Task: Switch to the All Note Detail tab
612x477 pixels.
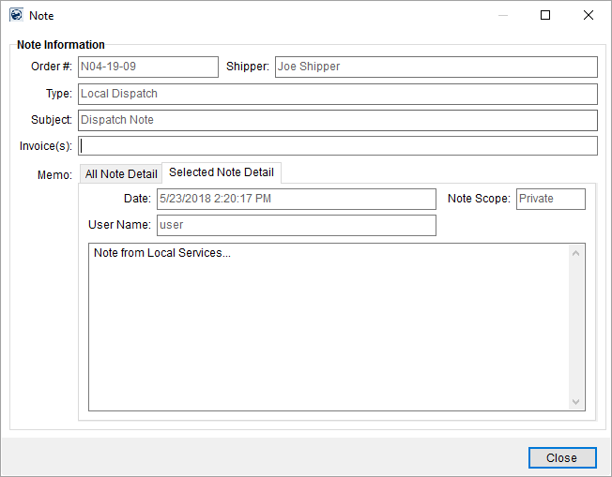Action: (x=121, y=174)
